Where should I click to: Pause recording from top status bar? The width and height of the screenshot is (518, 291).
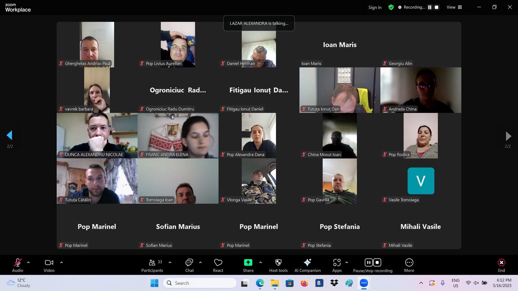(x=430, y=7)
